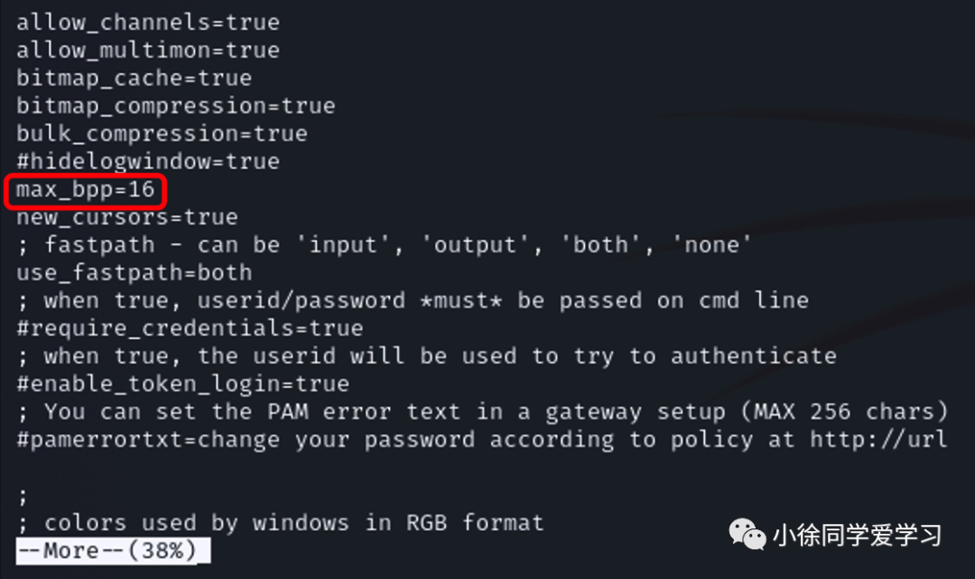Click the allow_multimon=true line
The height and width of the screenshot is (579, 975).
(x=148, y=51)
